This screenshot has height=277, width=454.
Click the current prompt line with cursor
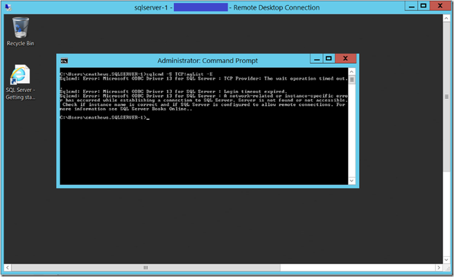tap(105, 118)
